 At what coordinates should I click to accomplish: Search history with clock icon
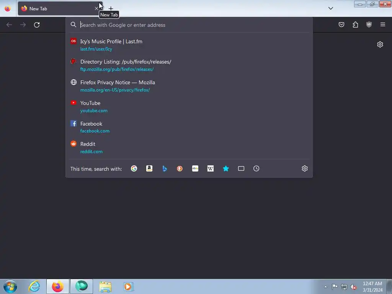coord(256,168)
